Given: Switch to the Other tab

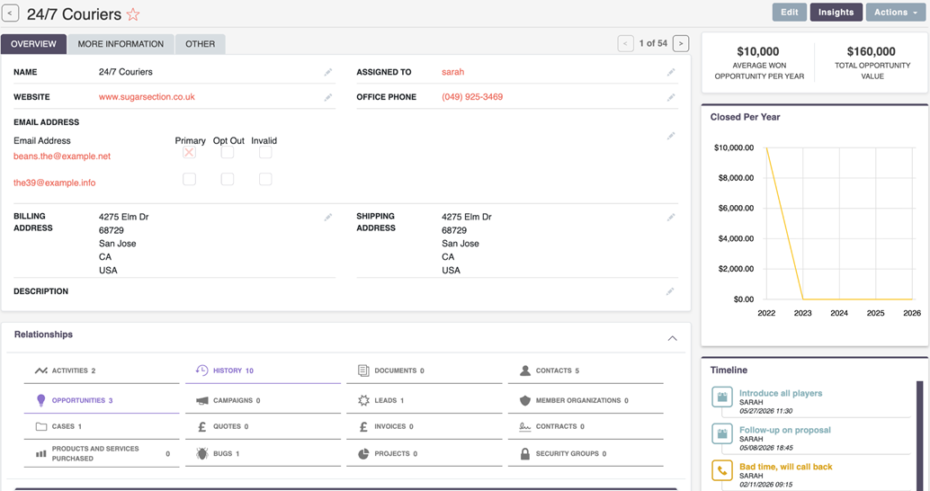Looking at the screenshot, I should 200,43.
